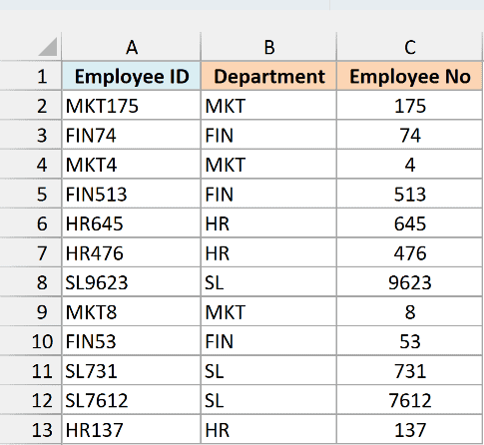Select row 13 header
Viewport: 484px width, 445px height.
pos(31,429)
